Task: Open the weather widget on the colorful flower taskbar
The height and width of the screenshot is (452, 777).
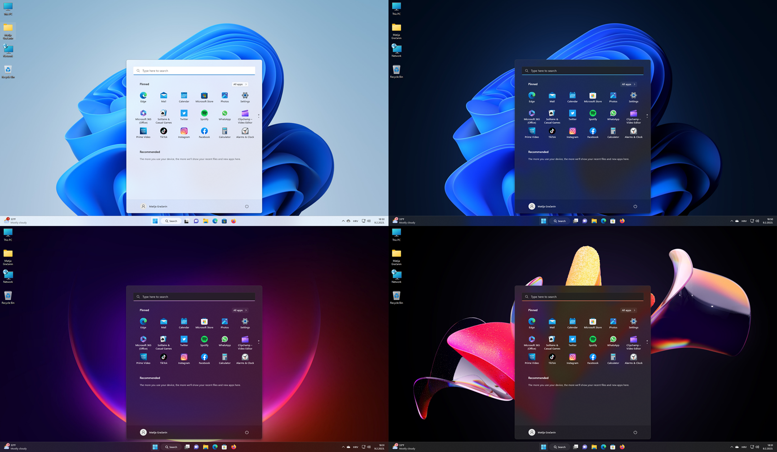Action: click(x=404, y=447)
